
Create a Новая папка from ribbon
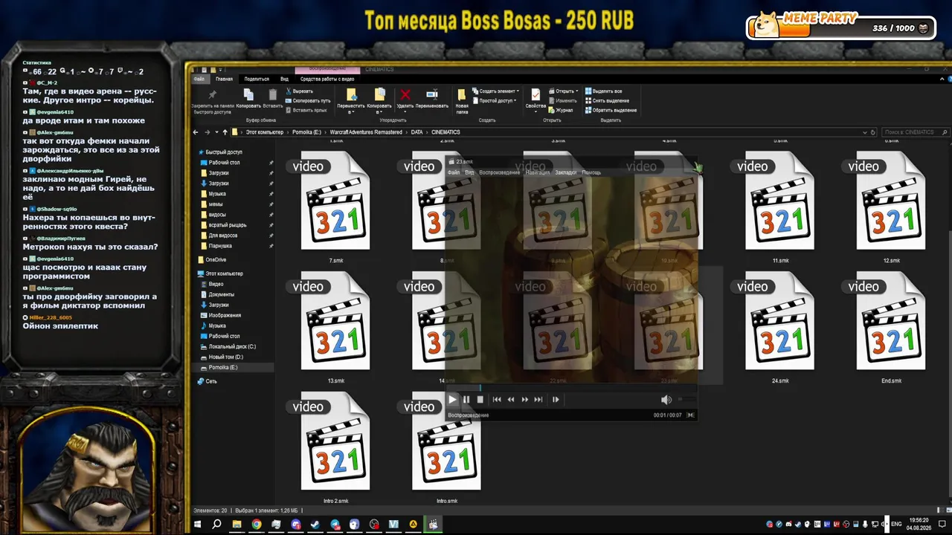462,101
